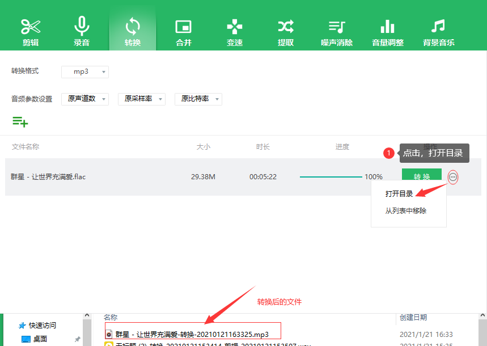Click the 文件名称 column header

pyautogui.click(x=26, y=147)
